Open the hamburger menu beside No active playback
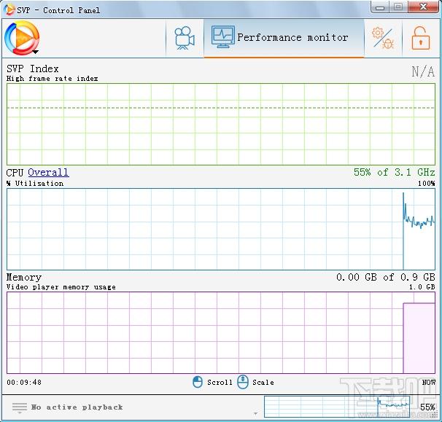 coord(20,407)
